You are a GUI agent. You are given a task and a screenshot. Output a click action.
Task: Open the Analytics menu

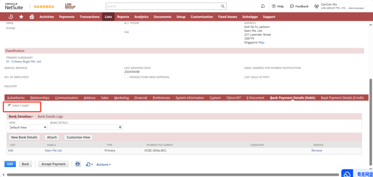coord(141,17)
